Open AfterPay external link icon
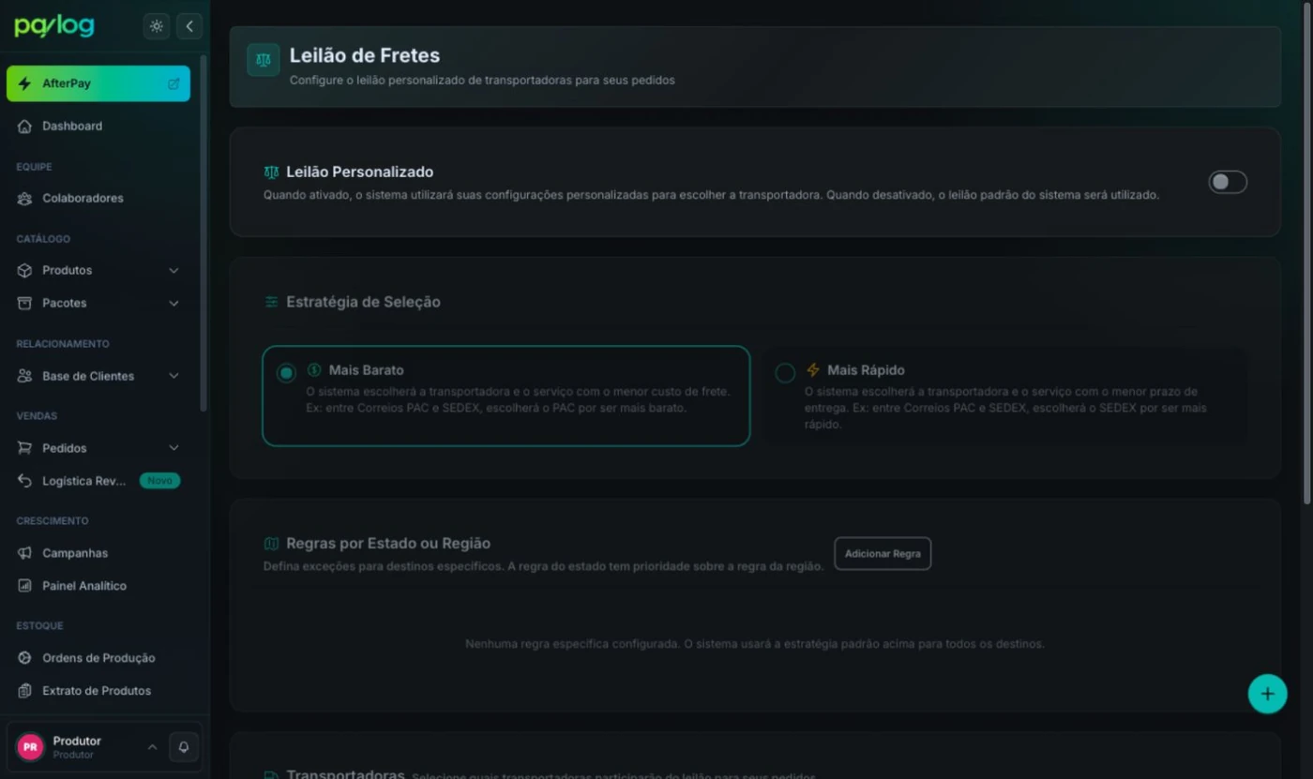 [174, 83]
